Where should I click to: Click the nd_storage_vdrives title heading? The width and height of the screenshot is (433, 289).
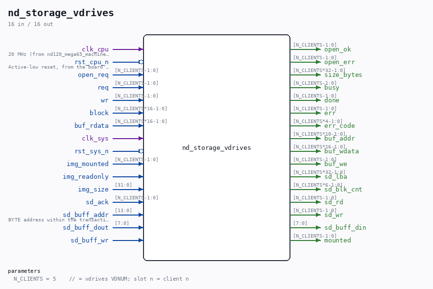point(61,13)
